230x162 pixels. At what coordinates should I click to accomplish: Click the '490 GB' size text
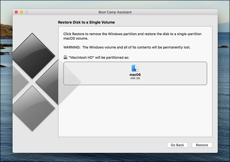coord(135,78)
